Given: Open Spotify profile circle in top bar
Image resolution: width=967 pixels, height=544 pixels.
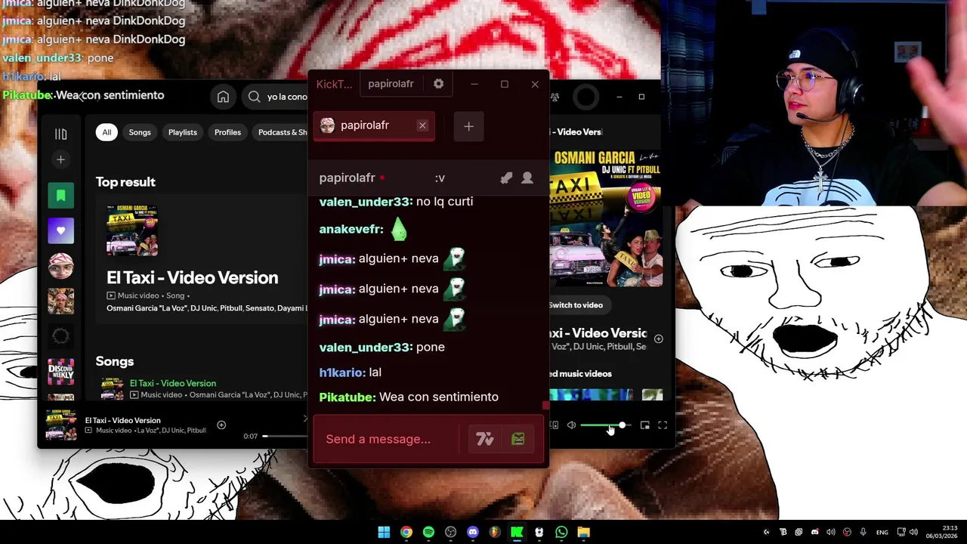Looking at the screenshot, I should (x=585, y=97).
